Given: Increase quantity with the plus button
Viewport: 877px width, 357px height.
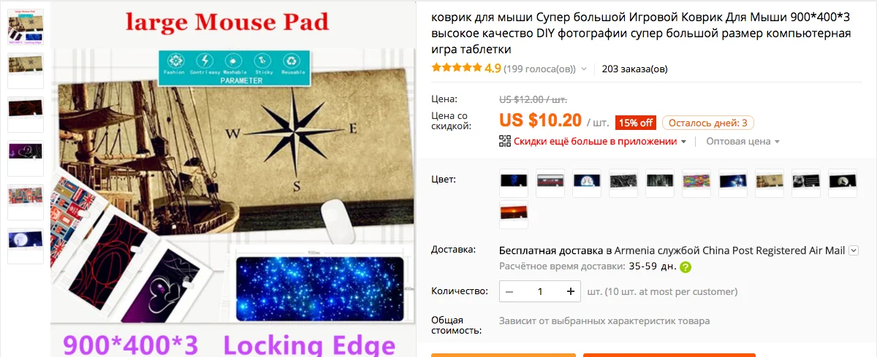Looking at the screenshot, I should (x=571, y=291).
